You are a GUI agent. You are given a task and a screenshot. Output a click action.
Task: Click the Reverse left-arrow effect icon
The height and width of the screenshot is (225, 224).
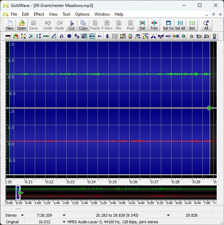click(100, 36)
